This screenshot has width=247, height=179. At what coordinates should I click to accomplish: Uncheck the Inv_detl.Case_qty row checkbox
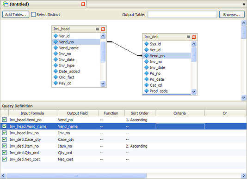point(4,139)
